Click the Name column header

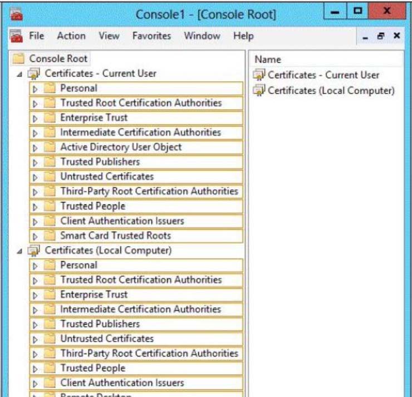pos(325,60)
